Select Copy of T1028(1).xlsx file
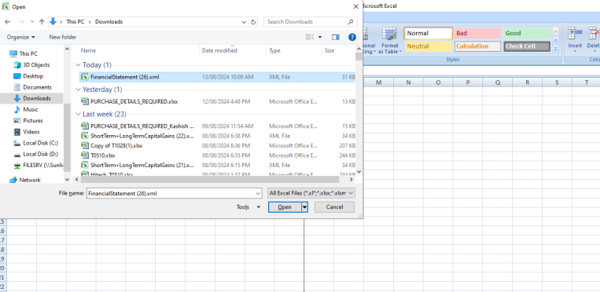 (217, 146)
